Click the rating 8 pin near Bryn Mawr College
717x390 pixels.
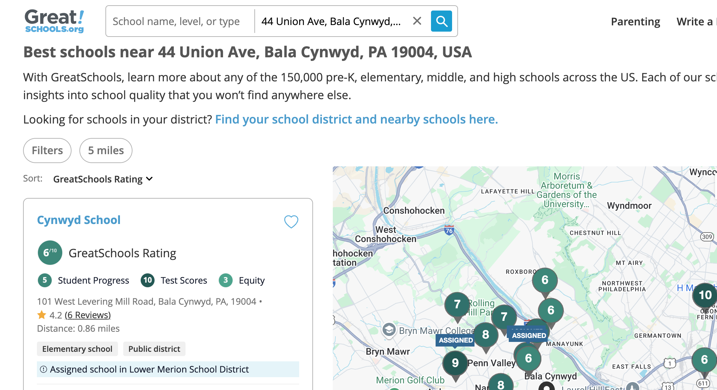(485, 335)
